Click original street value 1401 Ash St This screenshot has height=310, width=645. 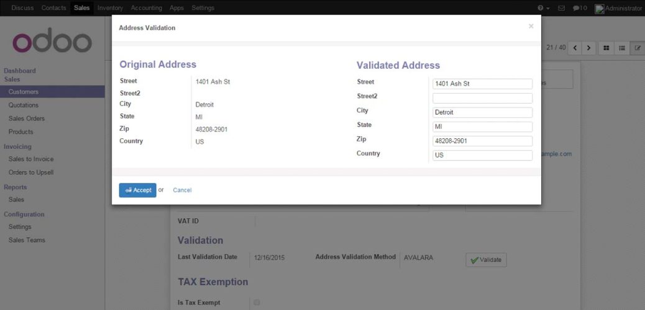tap(213, 82)
